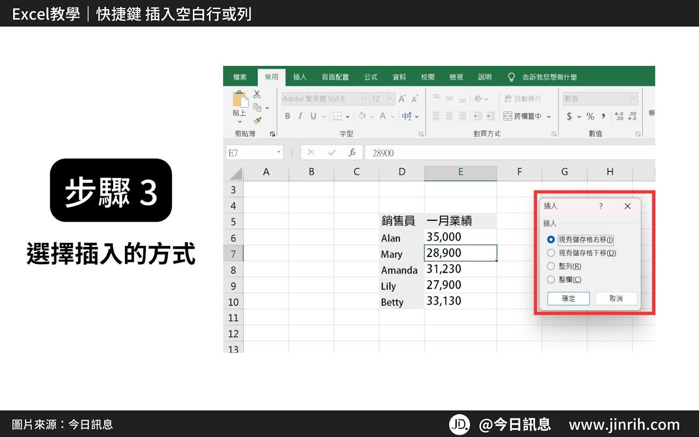Click the 告訴我您想做什麼 search box

click(x=550, y=77)
